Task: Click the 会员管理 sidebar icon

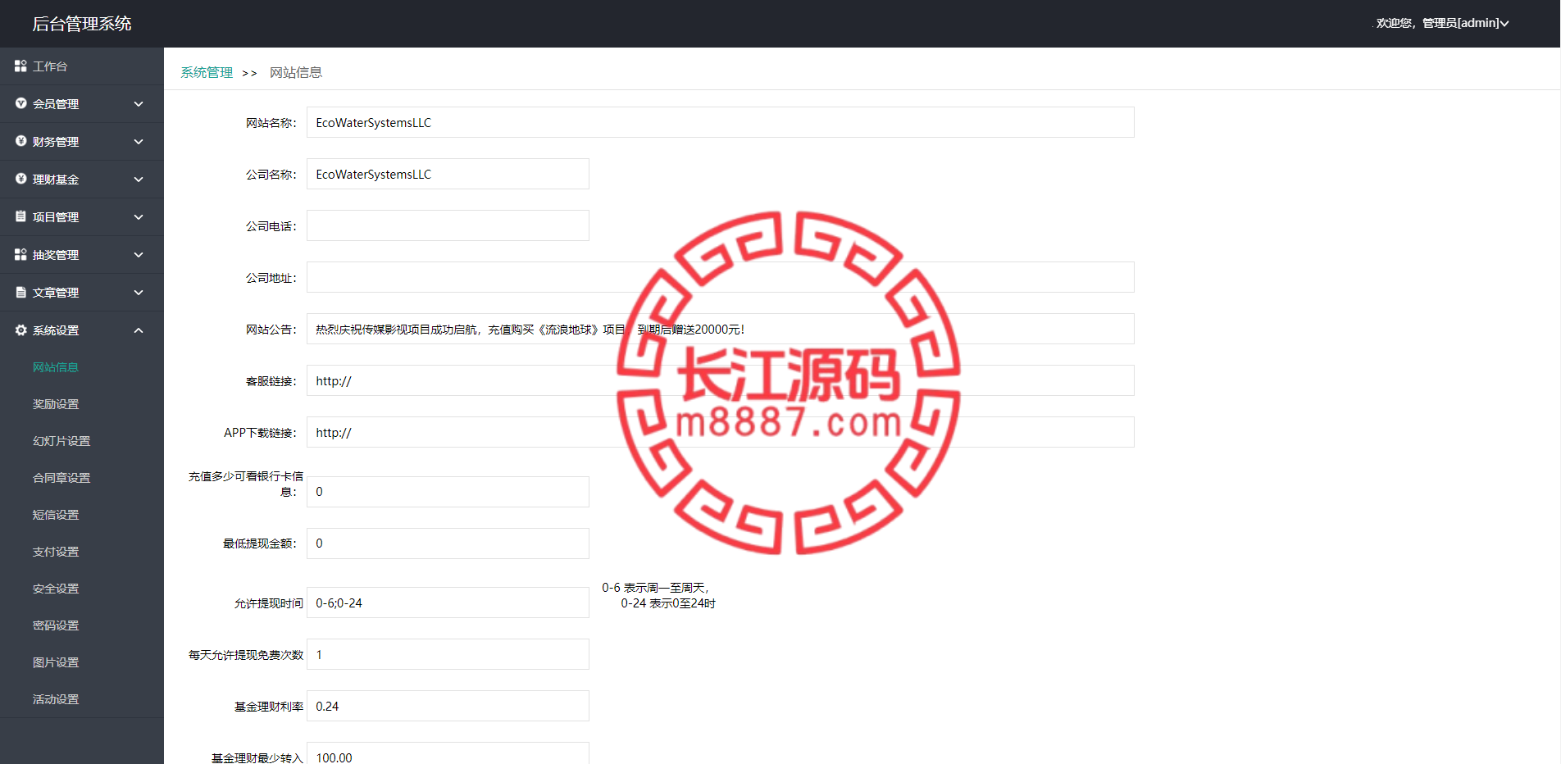Action: 20,103
